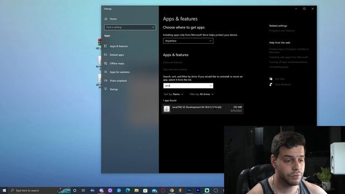Open Adobe Premiere Pro from the taskbar

(x=198, y=190)
